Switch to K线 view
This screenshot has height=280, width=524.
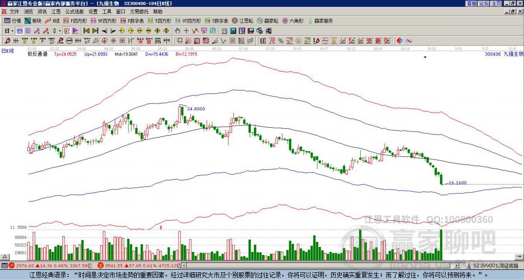(x=52, y=20)
